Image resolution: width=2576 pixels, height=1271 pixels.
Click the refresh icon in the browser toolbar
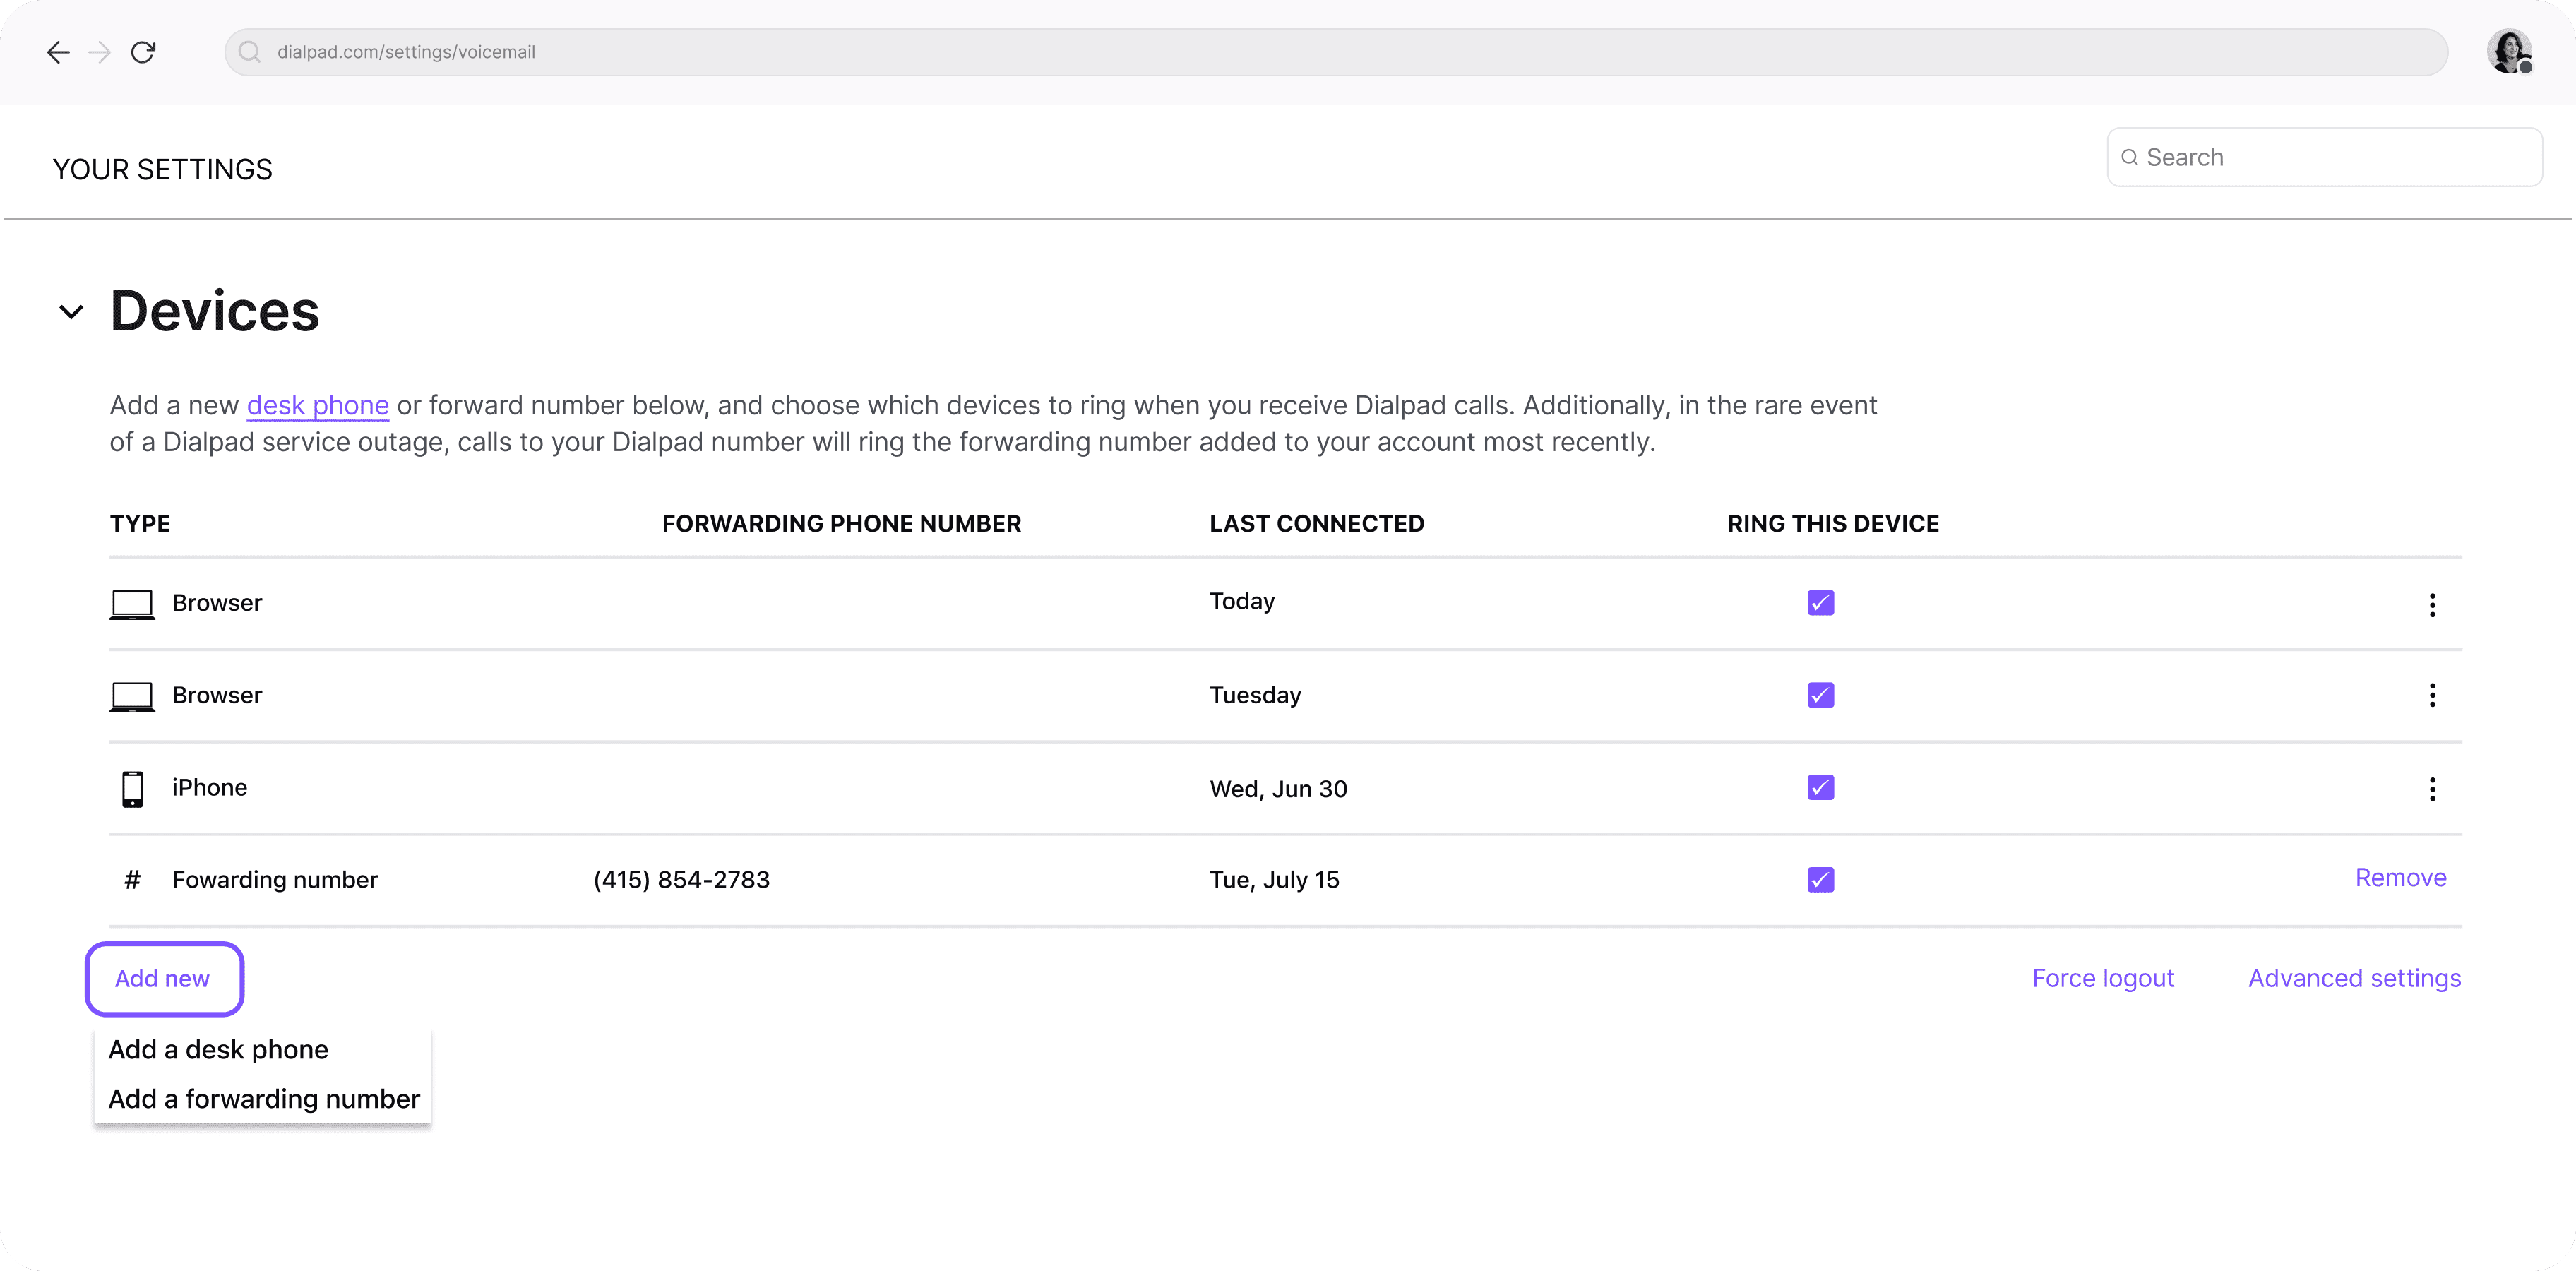pos(145,51)
